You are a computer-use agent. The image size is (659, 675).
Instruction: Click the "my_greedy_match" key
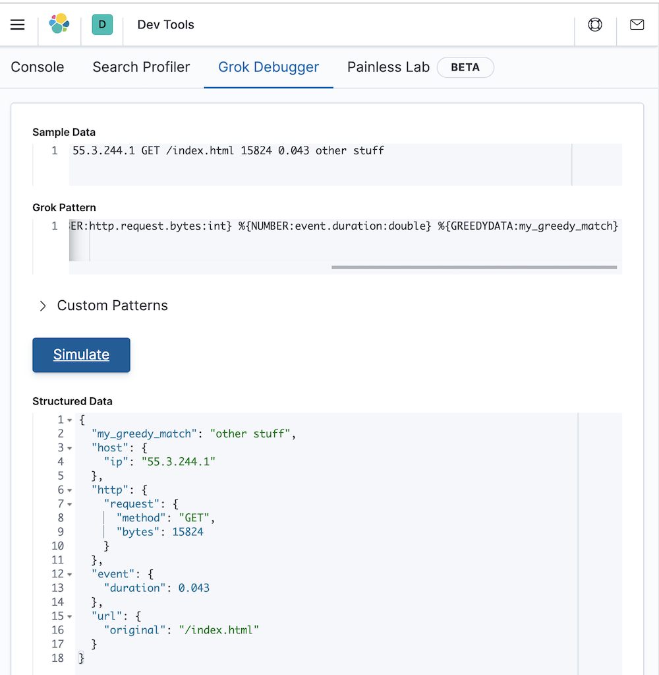click(x=144, y=434)
